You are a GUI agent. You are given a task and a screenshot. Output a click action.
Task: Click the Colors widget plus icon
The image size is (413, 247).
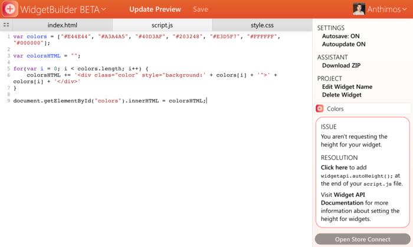pos(320,108)
